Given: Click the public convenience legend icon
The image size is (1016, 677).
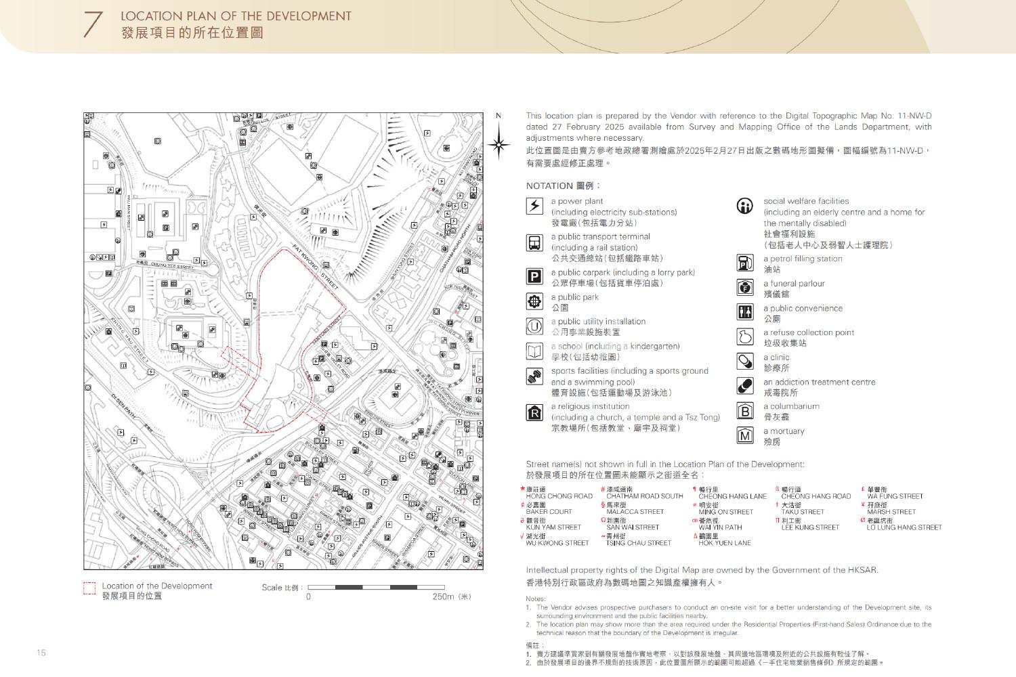Looking at the screenshot, I should click(x=745, y=312).
